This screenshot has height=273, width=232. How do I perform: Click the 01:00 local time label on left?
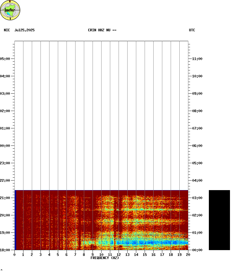pos(5,128)
